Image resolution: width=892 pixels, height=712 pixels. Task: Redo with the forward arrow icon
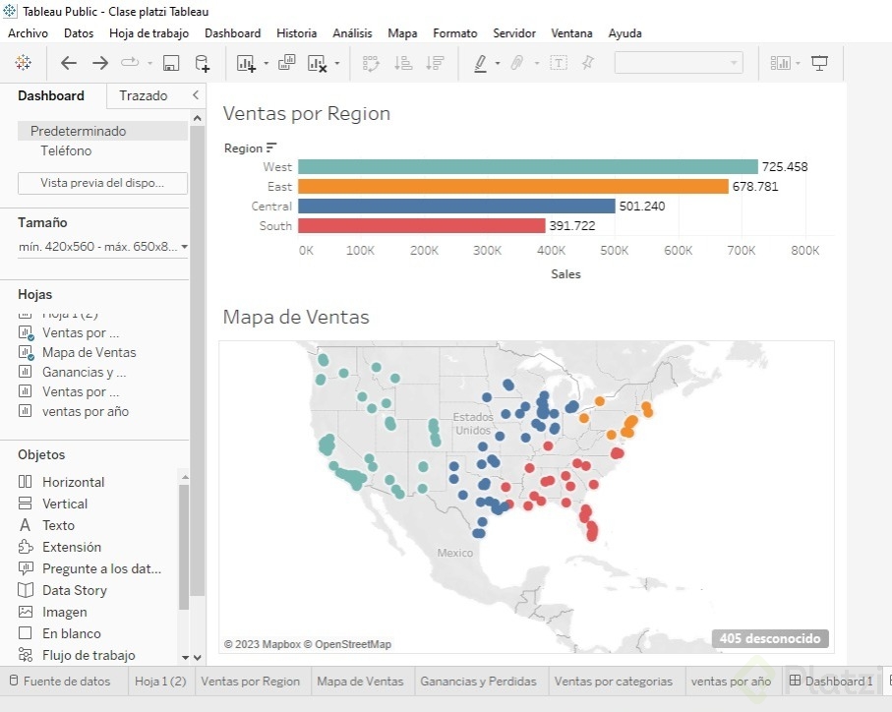click(x=100, y=63)
